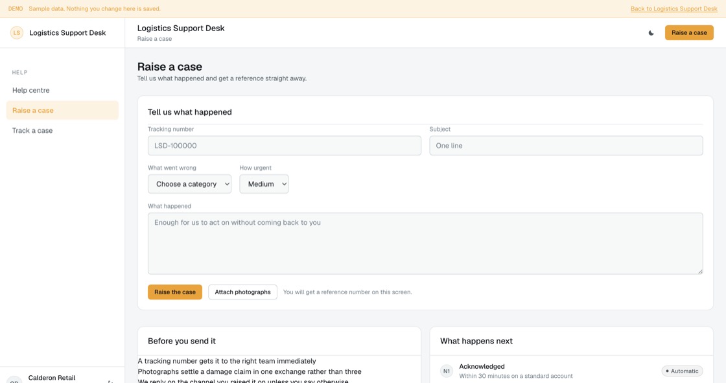This screenshot has width=726, height=383.
Task: Click the tip about tracking number routing
Action: pos(227,361)
